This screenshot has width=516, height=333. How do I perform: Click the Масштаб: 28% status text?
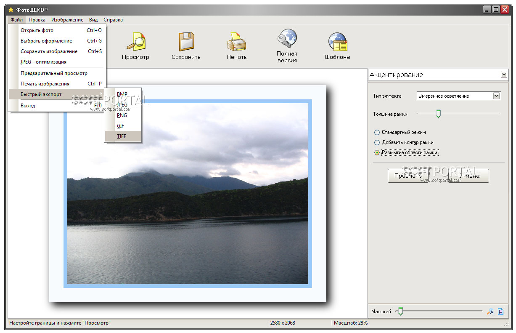(351, 323)
